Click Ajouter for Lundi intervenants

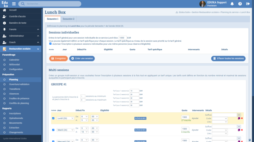[195, 118]
